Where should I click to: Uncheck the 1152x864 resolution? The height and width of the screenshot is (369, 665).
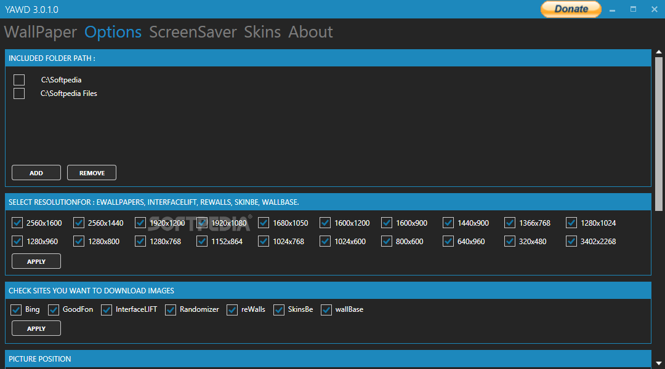[202, 242]
